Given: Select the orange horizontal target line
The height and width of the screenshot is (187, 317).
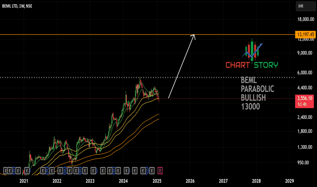Looking at the screenshot, I should click(147, 35).
